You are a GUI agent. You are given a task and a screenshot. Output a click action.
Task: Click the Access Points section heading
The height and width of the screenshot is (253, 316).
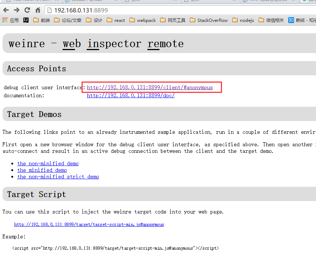37,69
